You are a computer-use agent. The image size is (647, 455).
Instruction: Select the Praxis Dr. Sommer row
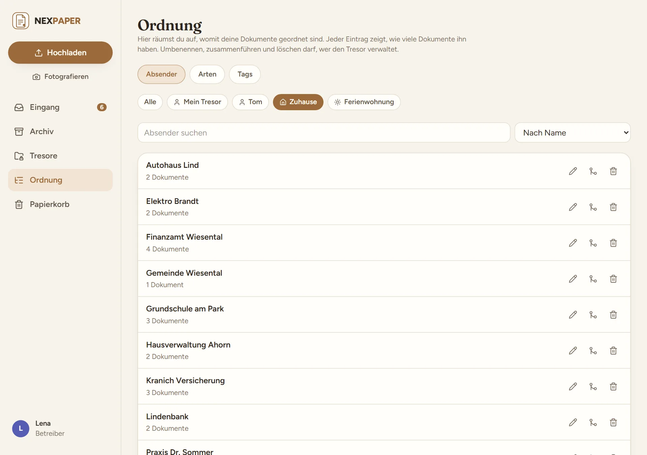point(384,448)
